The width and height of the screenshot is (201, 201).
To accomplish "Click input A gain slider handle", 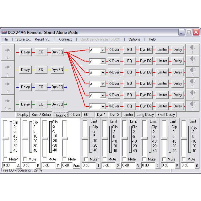I will coord(5,139).
